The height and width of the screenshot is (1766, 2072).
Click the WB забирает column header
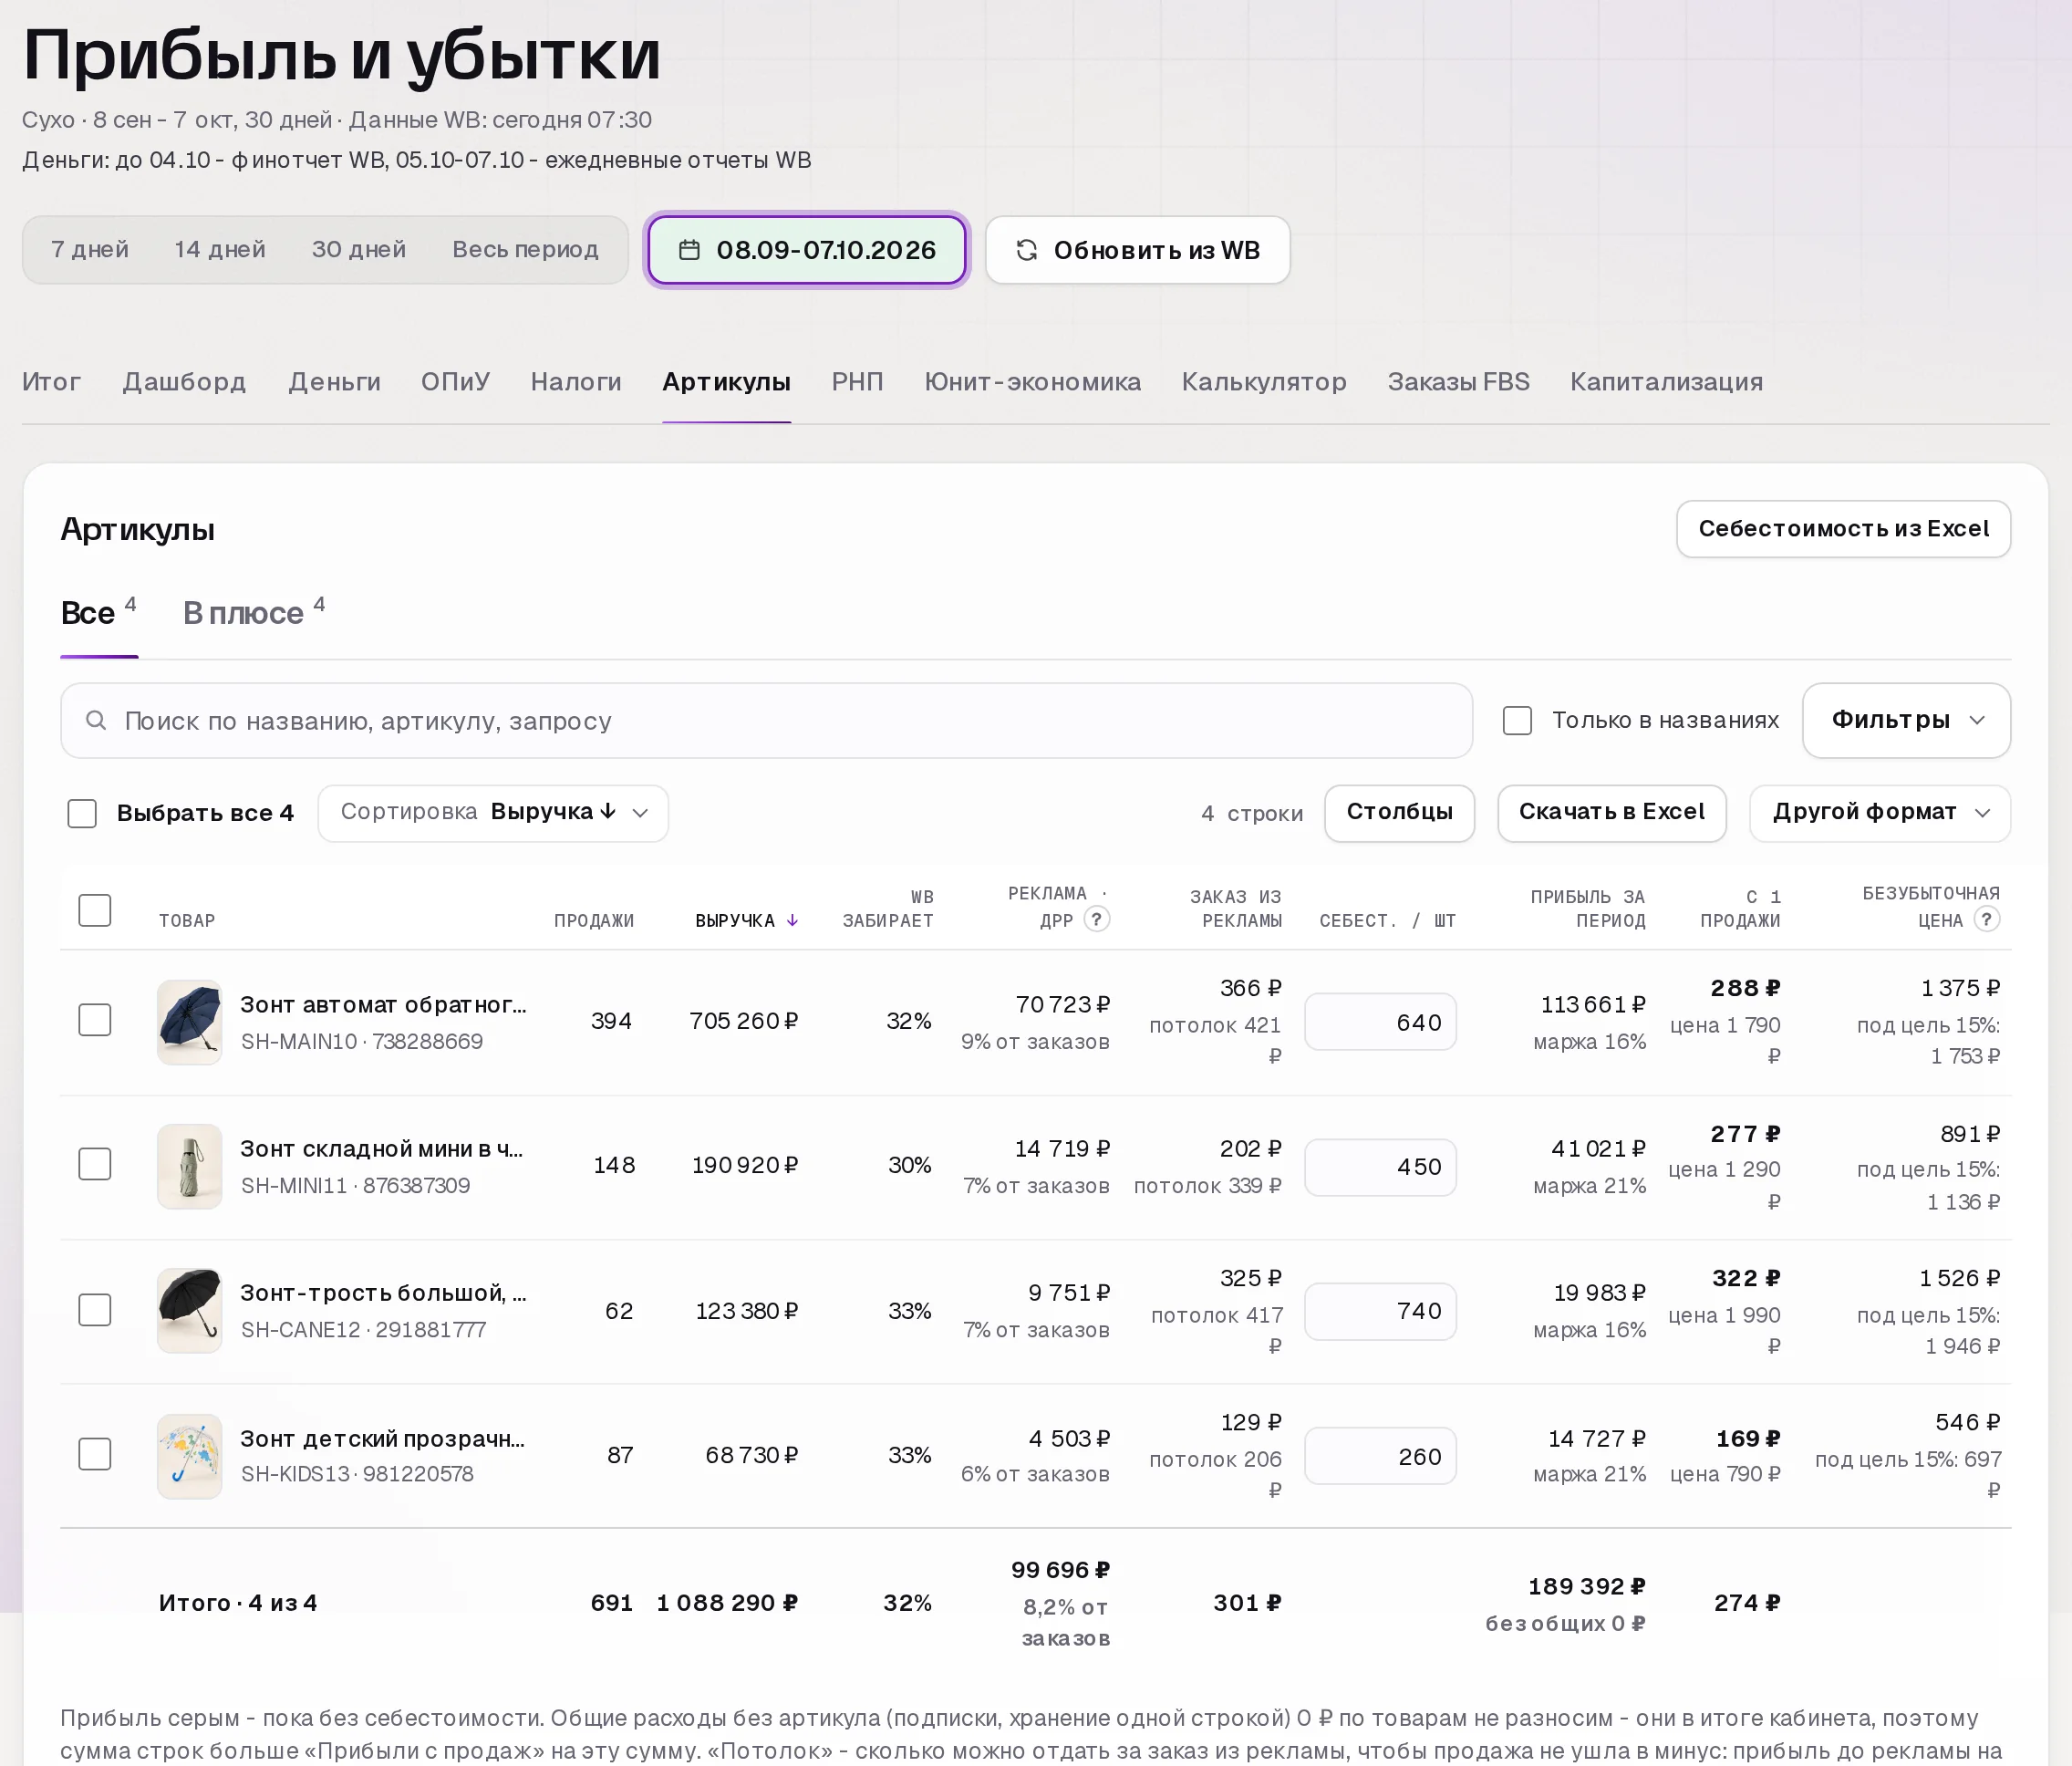pyautogui.click(x=888, y=908)
